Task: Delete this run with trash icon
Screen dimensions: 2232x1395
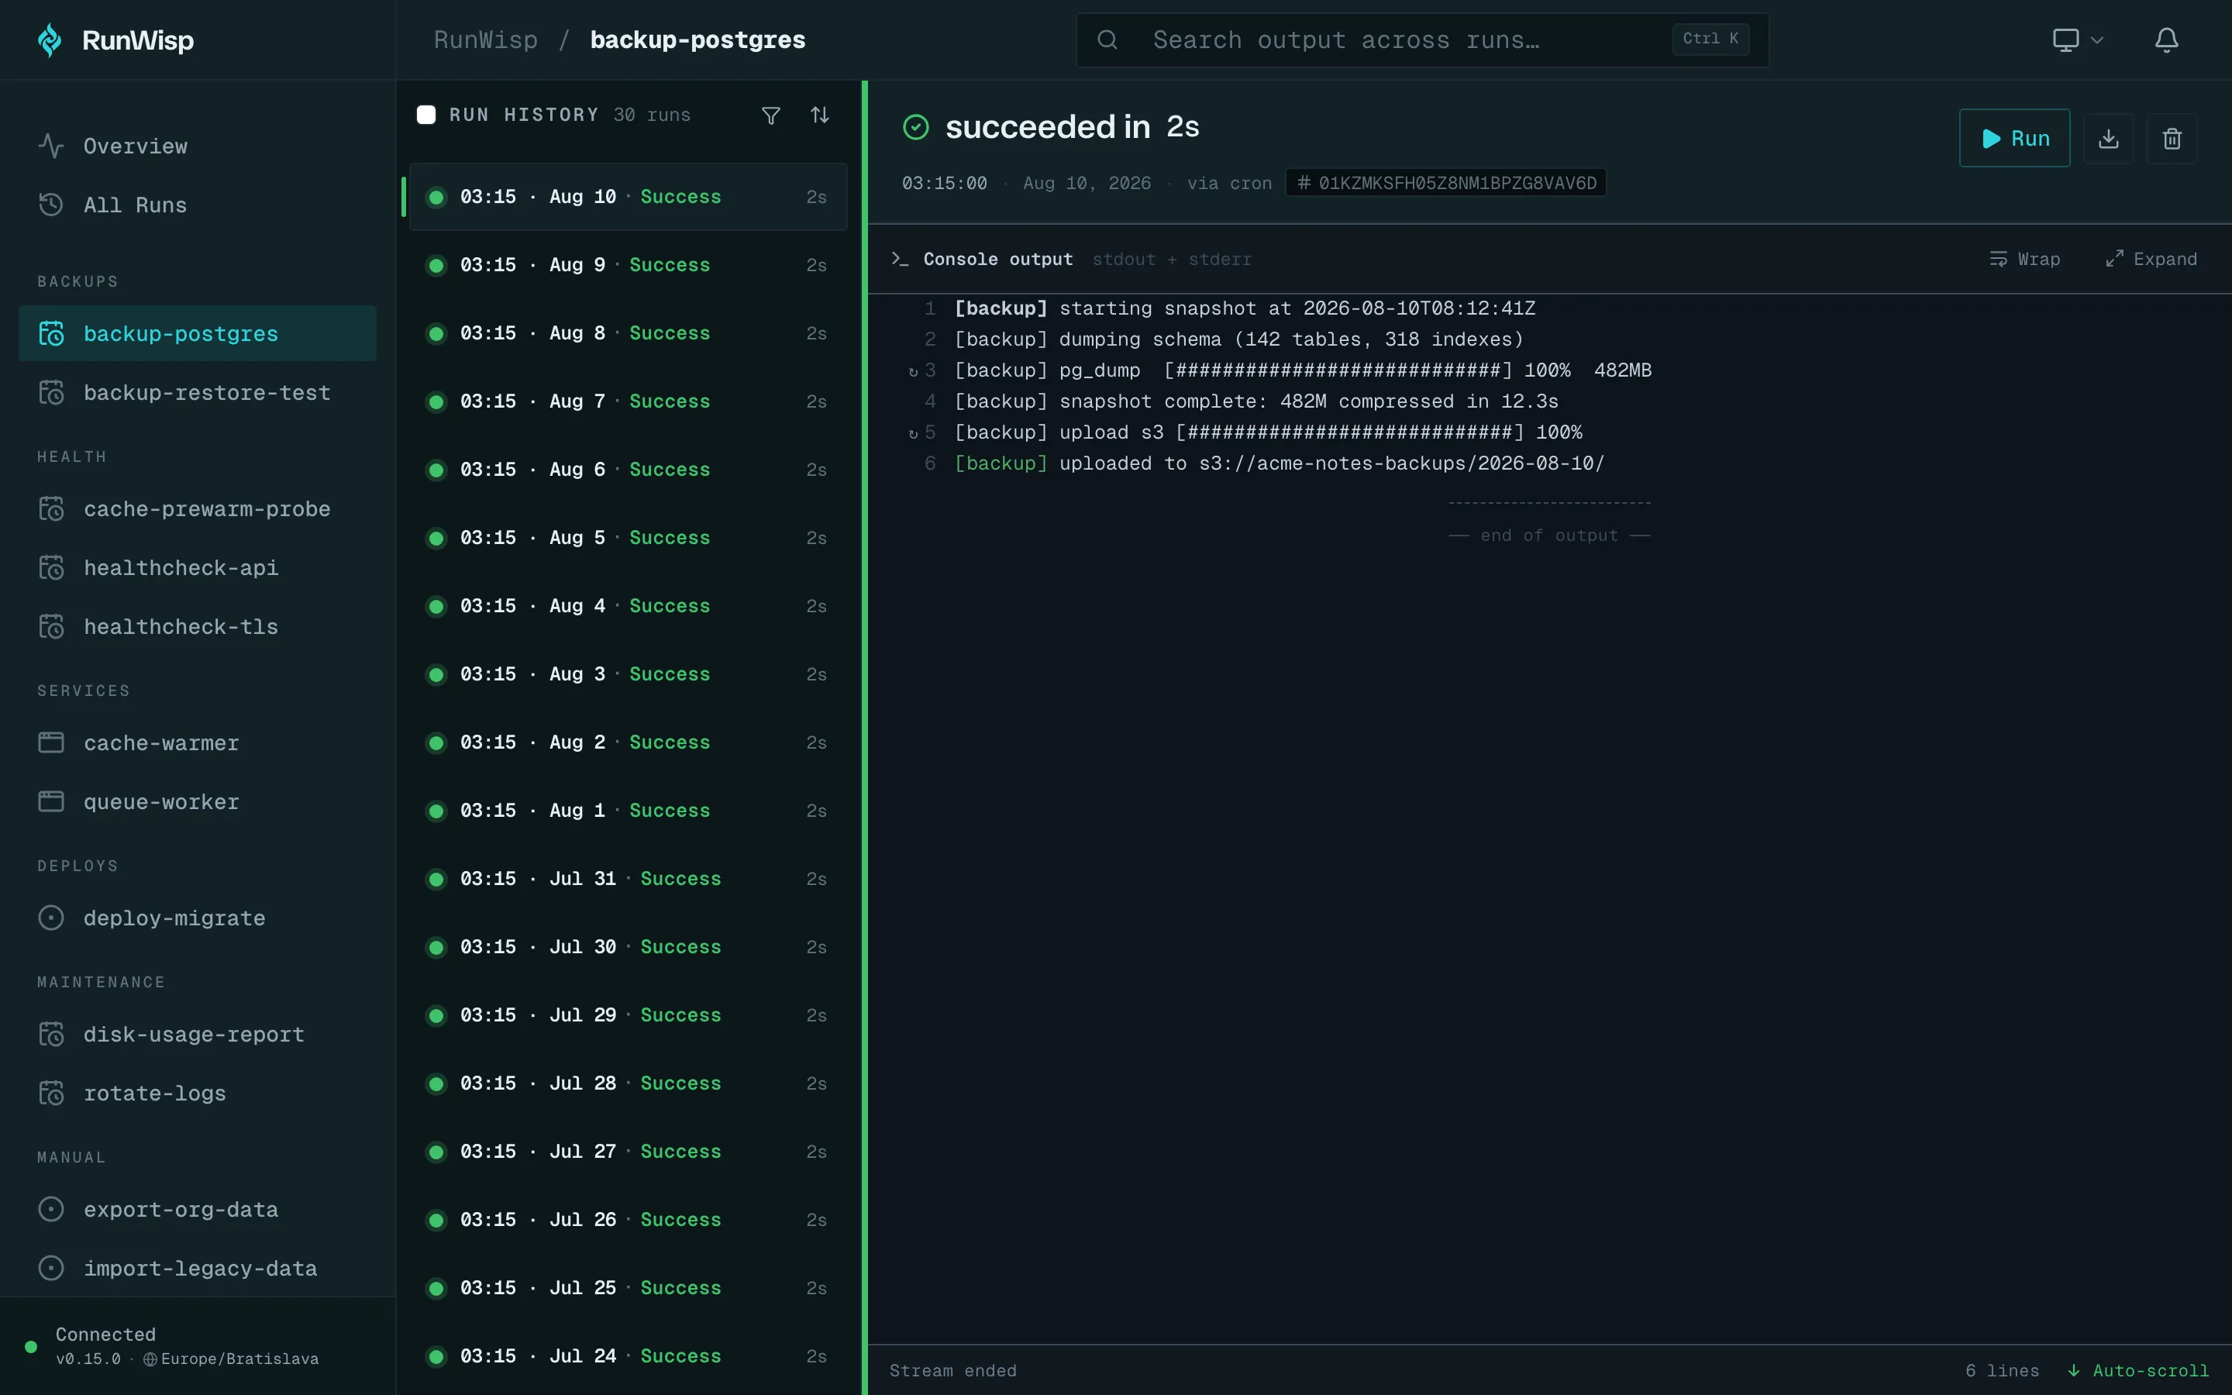Action: coord(2172,139)
